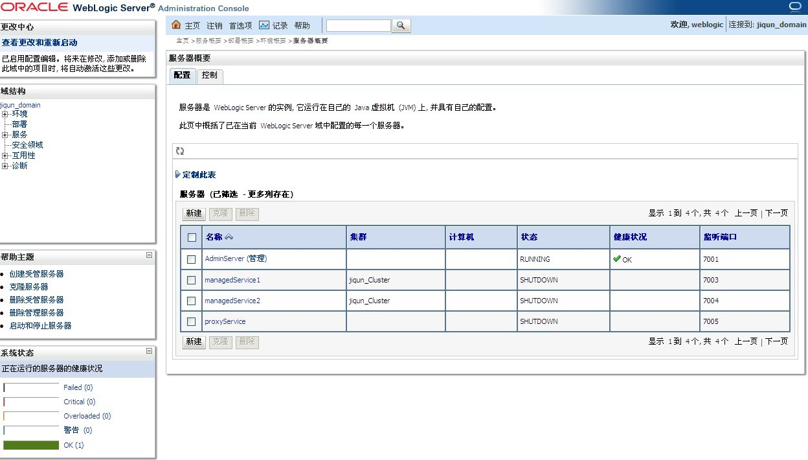This screenshot has height=460, width=808.
Task: Open help topic 删除受管服务器
Action: tap(37, 300)
